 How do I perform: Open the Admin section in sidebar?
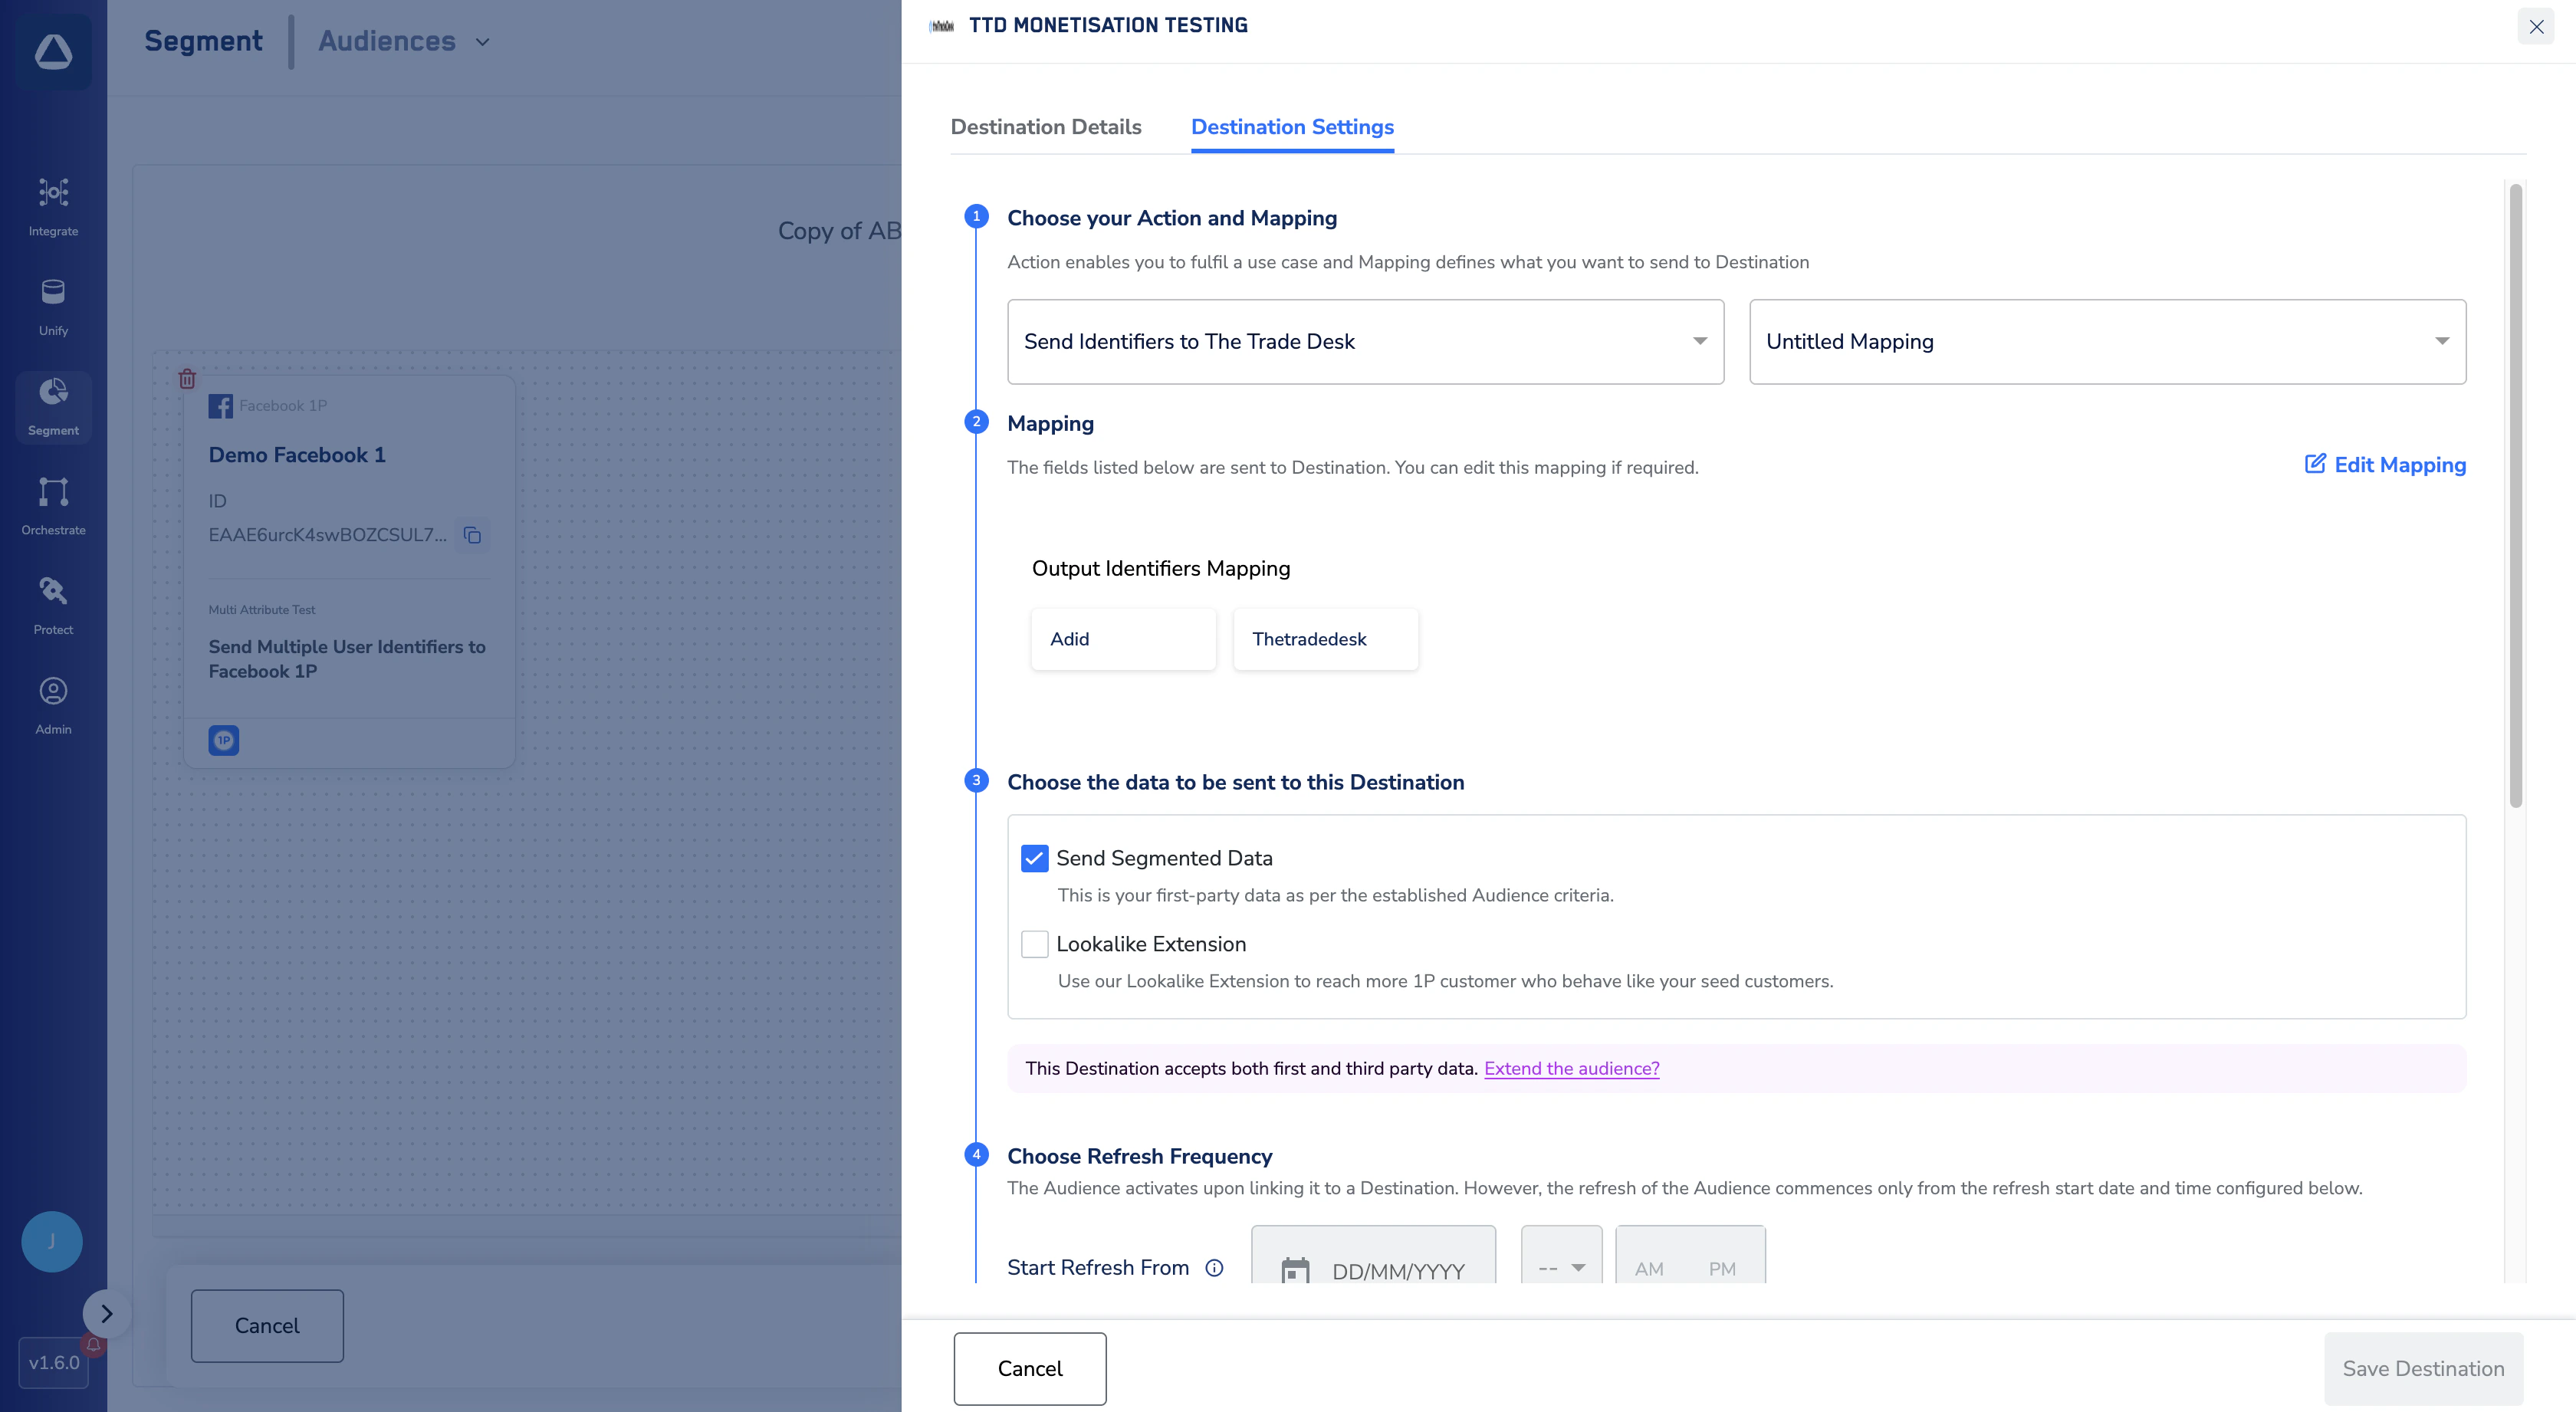point(53,706)
